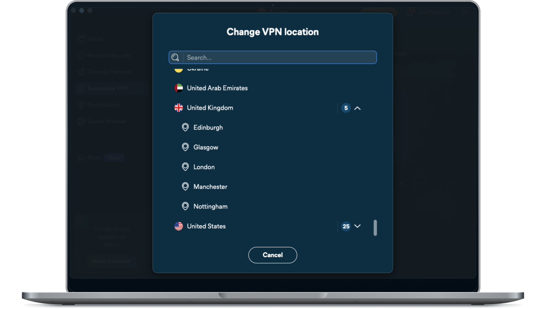Expand the United States city list chevron

coord(357,226)
